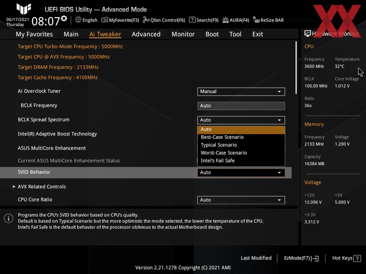Click the 16384 MB capacity value

[x=314, y=164]
